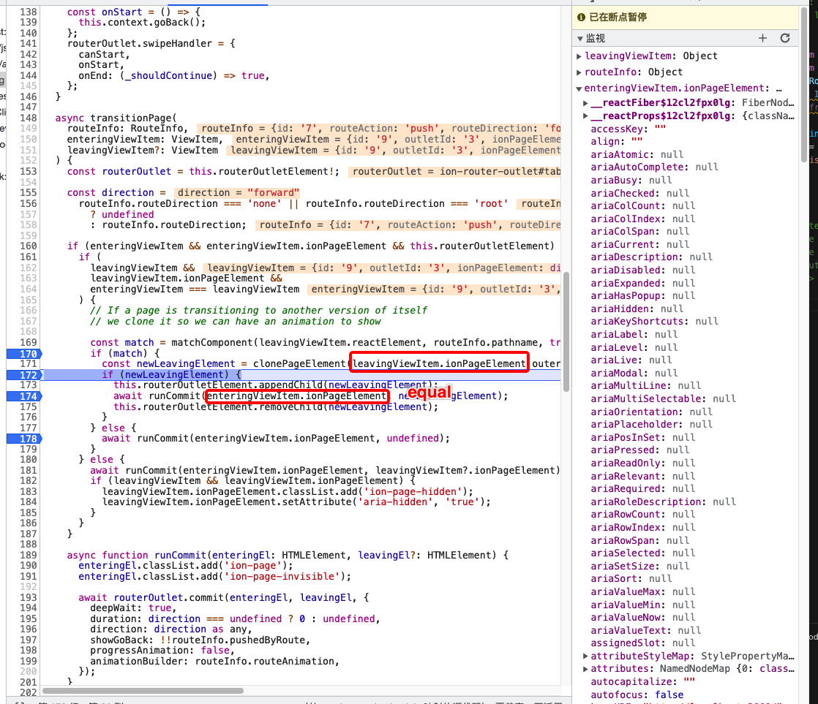Click line number 148 in the gutter
The height and width of the screenshot is (704, 818).
tap(29, 118)
